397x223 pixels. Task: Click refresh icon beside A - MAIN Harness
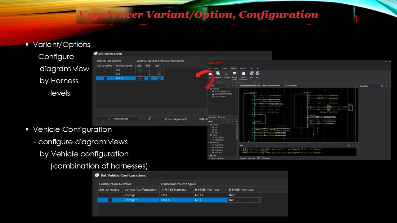150,119
